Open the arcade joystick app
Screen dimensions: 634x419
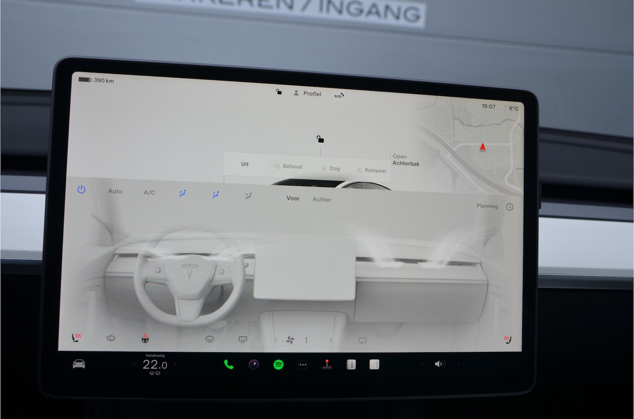pyautogui.click(x=327, y=364)
